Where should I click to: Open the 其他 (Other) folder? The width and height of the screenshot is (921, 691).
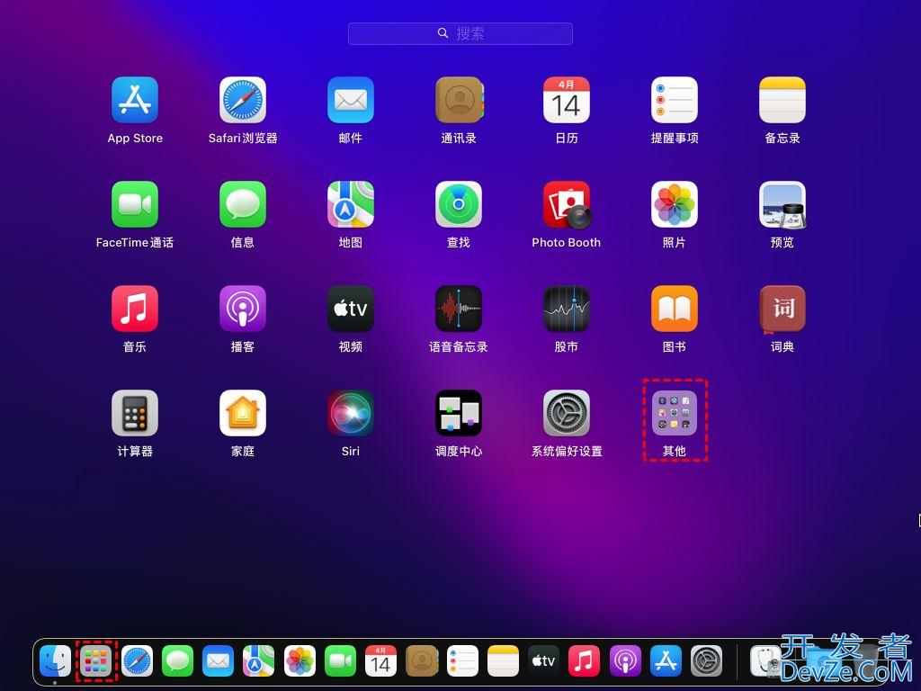(x=675, y=413)
